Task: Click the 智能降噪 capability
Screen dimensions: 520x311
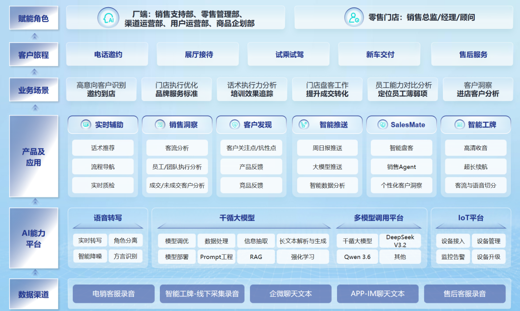Action: [x=90, y=256]
